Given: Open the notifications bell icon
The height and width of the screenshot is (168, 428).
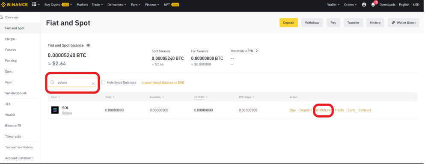Looking at the screenshot, I should [373, 5].
